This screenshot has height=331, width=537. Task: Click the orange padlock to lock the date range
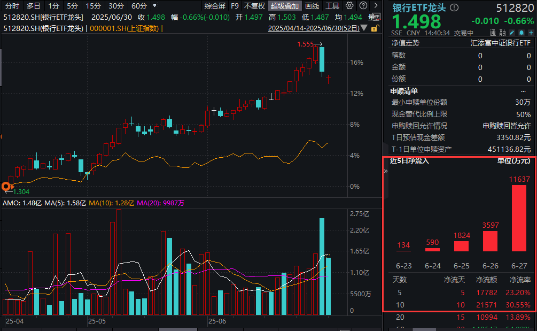tap(375, 28)
